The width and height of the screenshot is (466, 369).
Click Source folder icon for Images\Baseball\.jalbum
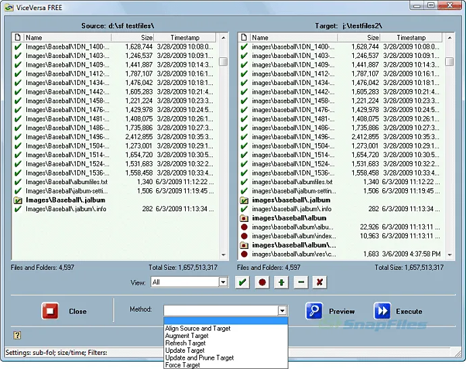click(18, 200)
